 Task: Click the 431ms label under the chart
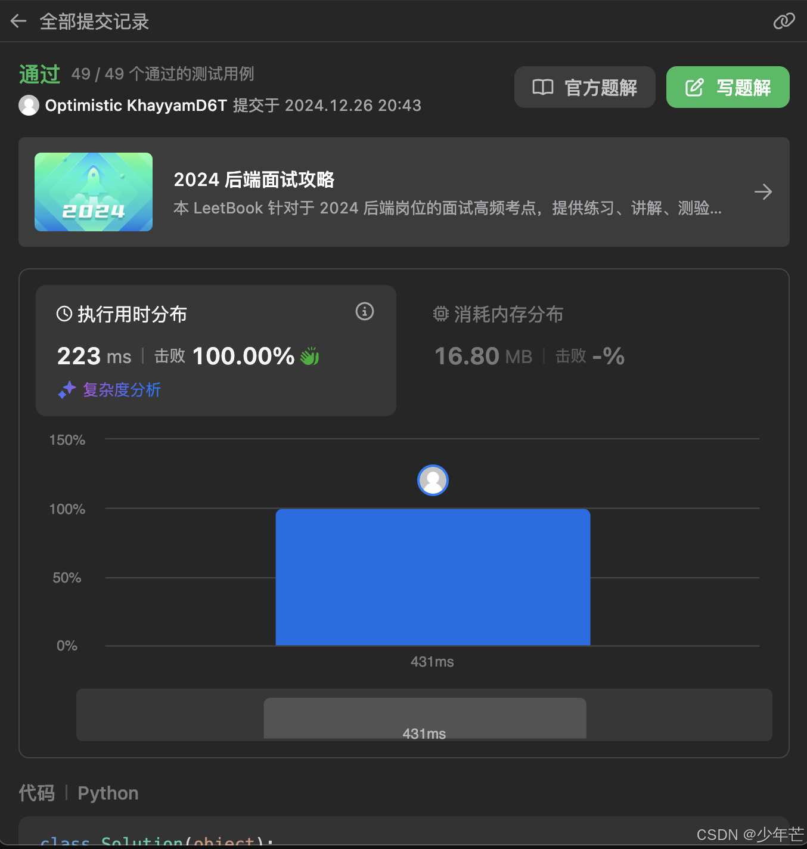[432, 662]
